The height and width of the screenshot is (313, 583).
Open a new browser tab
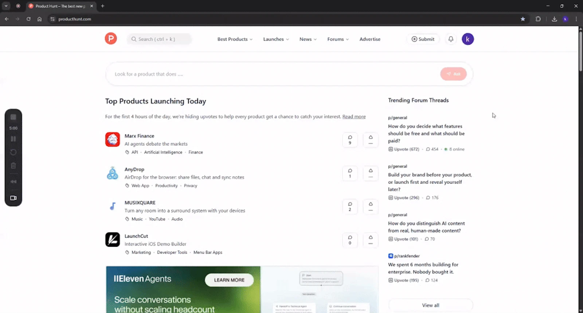click(x=102, y=6)
